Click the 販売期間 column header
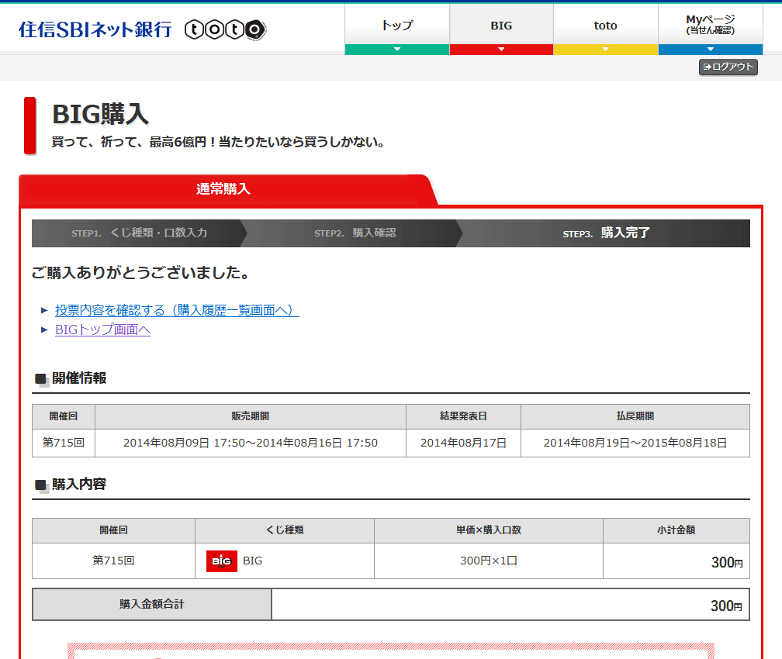This screenshot has width=782, height=659. tap(251, 416)
